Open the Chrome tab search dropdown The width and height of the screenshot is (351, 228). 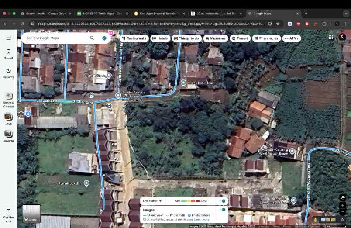pyautogui.click(x=346, y=14)
